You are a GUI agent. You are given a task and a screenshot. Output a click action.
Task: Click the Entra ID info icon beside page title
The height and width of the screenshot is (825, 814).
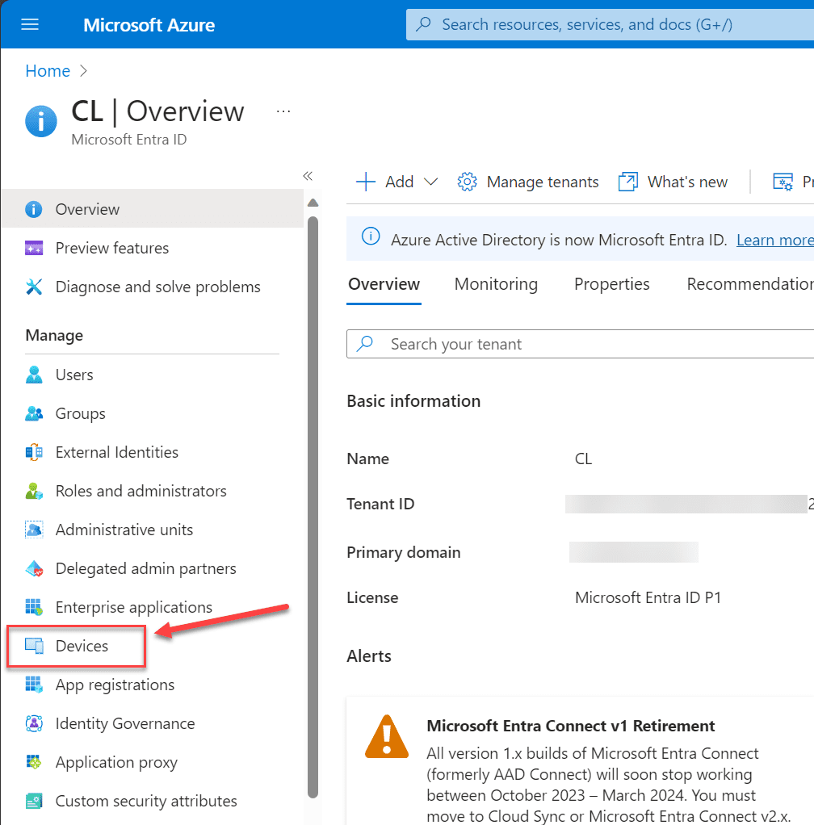[x=41, y=121]
